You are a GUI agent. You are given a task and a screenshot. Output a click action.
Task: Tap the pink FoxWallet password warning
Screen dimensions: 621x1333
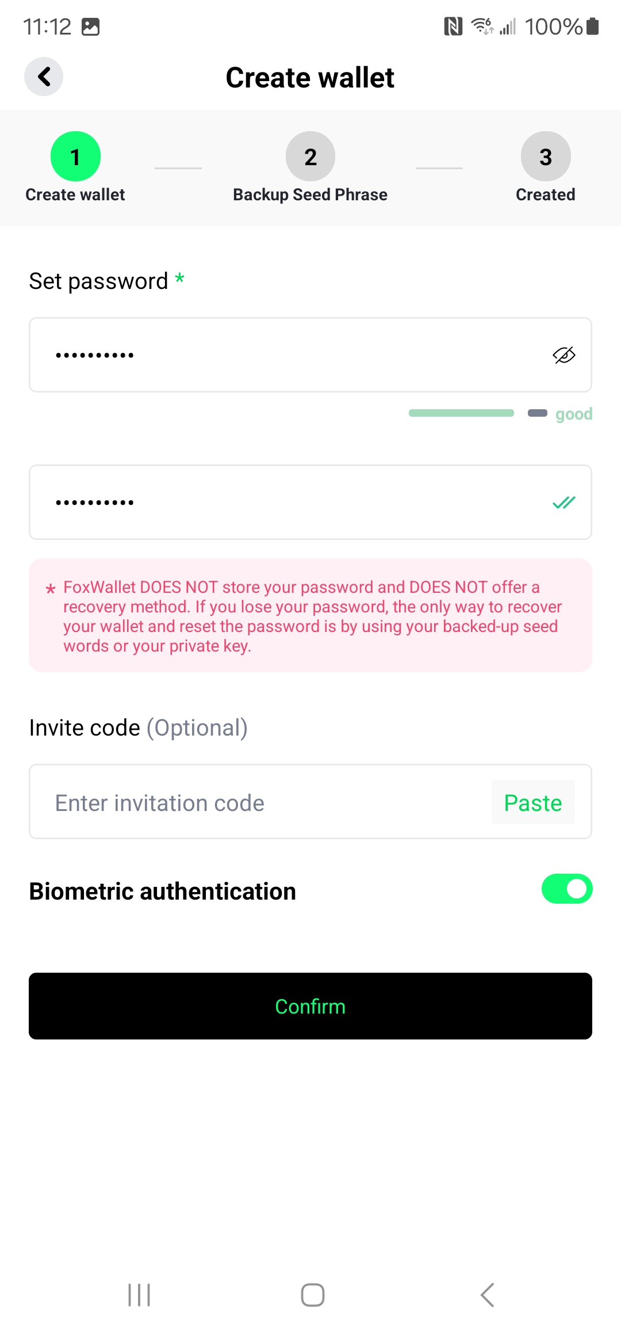pyautogui.click(x=310, y=615)
